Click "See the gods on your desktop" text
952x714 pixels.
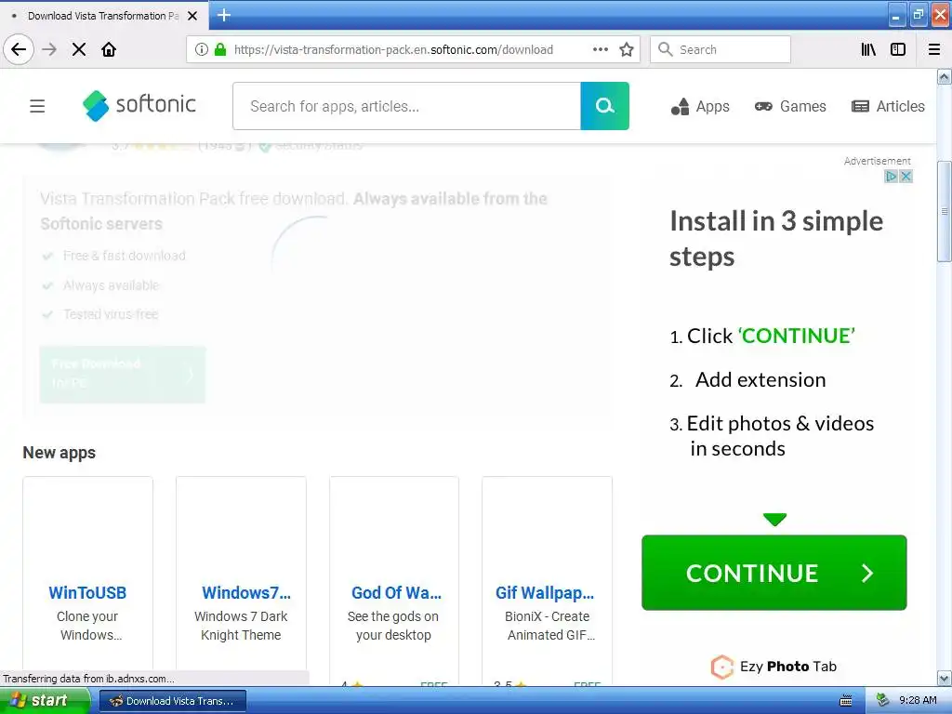tap(393, 626)
